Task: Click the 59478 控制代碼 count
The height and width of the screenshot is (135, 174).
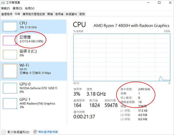Action: pos(111,105)
